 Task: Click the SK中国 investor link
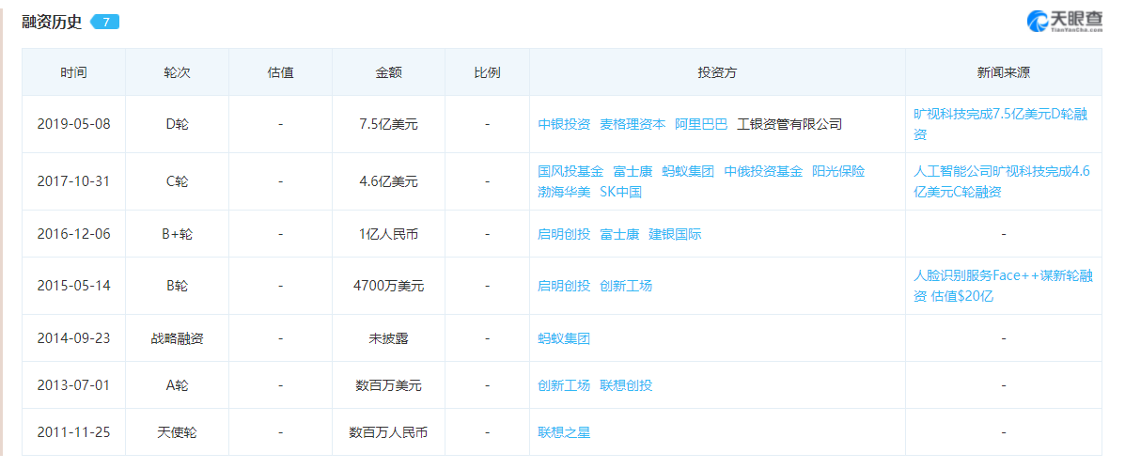click(x=620, y=192)
